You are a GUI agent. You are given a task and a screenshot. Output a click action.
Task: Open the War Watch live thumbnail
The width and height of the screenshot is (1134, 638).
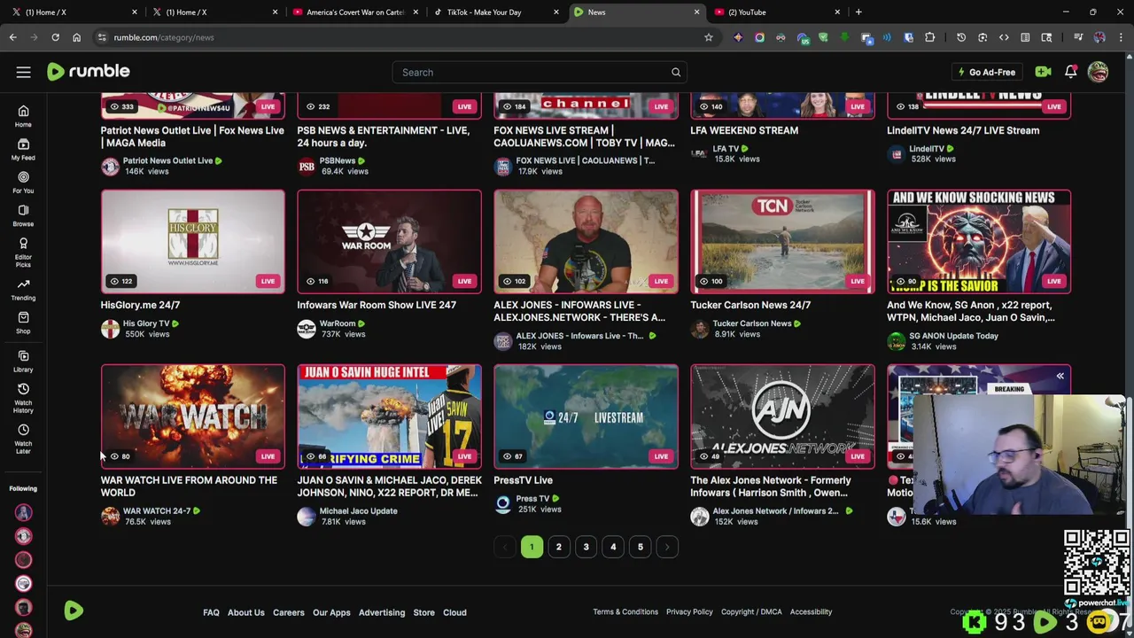193,416
